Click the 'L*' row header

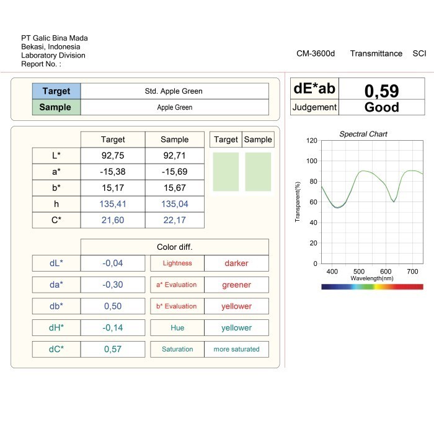(x=56, y=156)
